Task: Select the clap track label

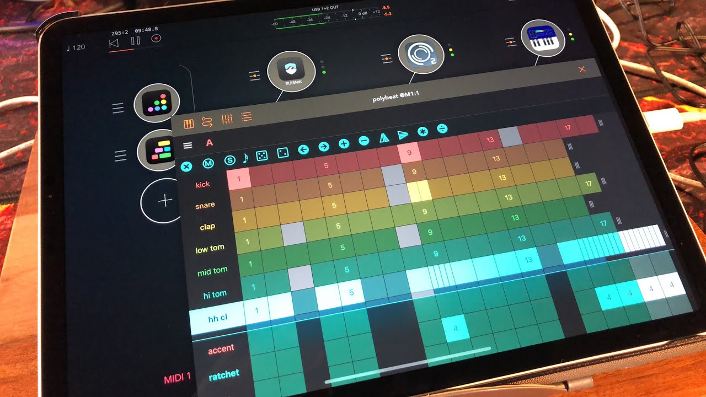Action: [207, 227]
